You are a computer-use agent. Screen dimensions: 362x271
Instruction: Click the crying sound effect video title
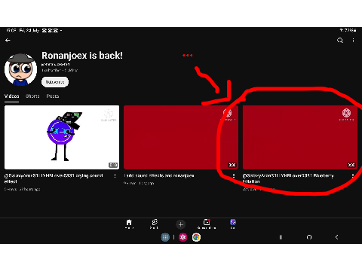54,178
